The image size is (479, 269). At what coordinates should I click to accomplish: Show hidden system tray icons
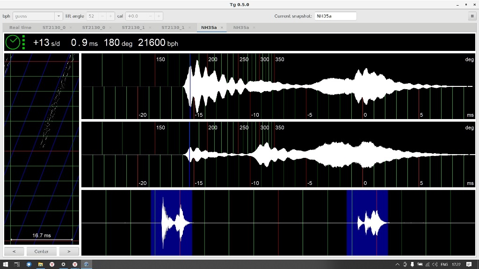pos(398,264)
